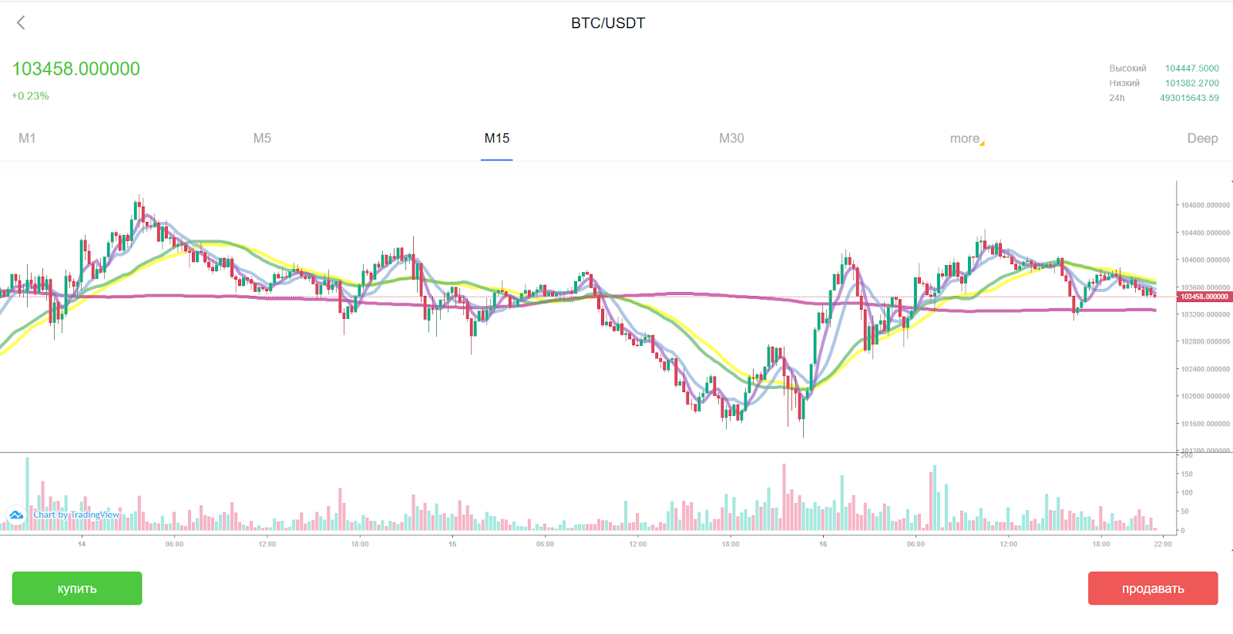Click the back arrow icon
1233x634 pixels.
pyautogui.click(x=21, y=23)
